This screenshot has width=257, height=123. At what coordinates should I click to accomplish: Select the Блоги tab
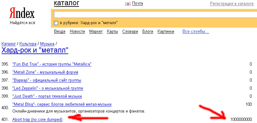click(x=148, y=32)
